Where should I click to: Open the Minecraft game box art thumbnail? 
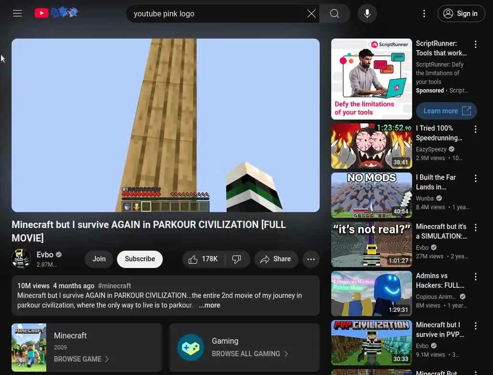click(29, 348)
